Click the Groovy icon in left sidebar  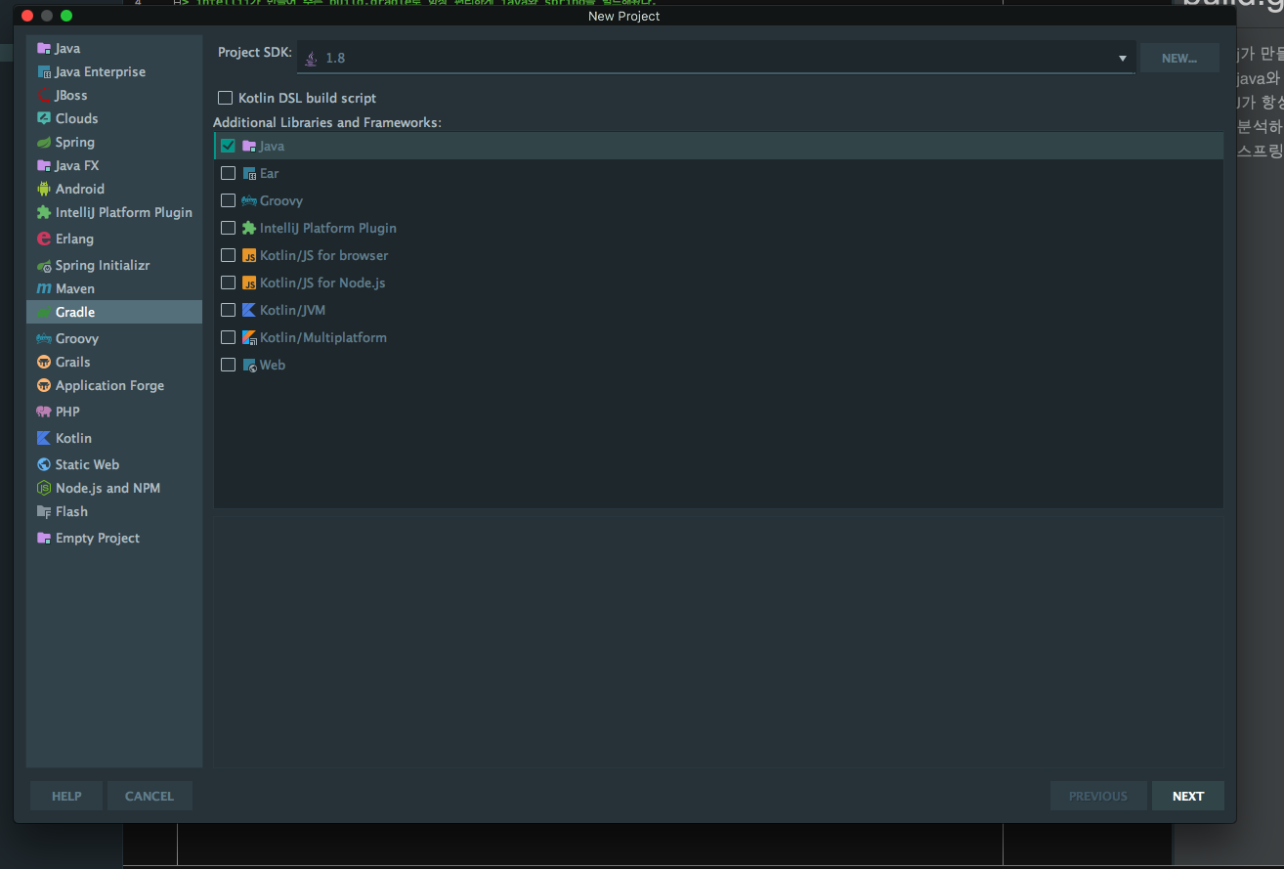coord(43,338)
